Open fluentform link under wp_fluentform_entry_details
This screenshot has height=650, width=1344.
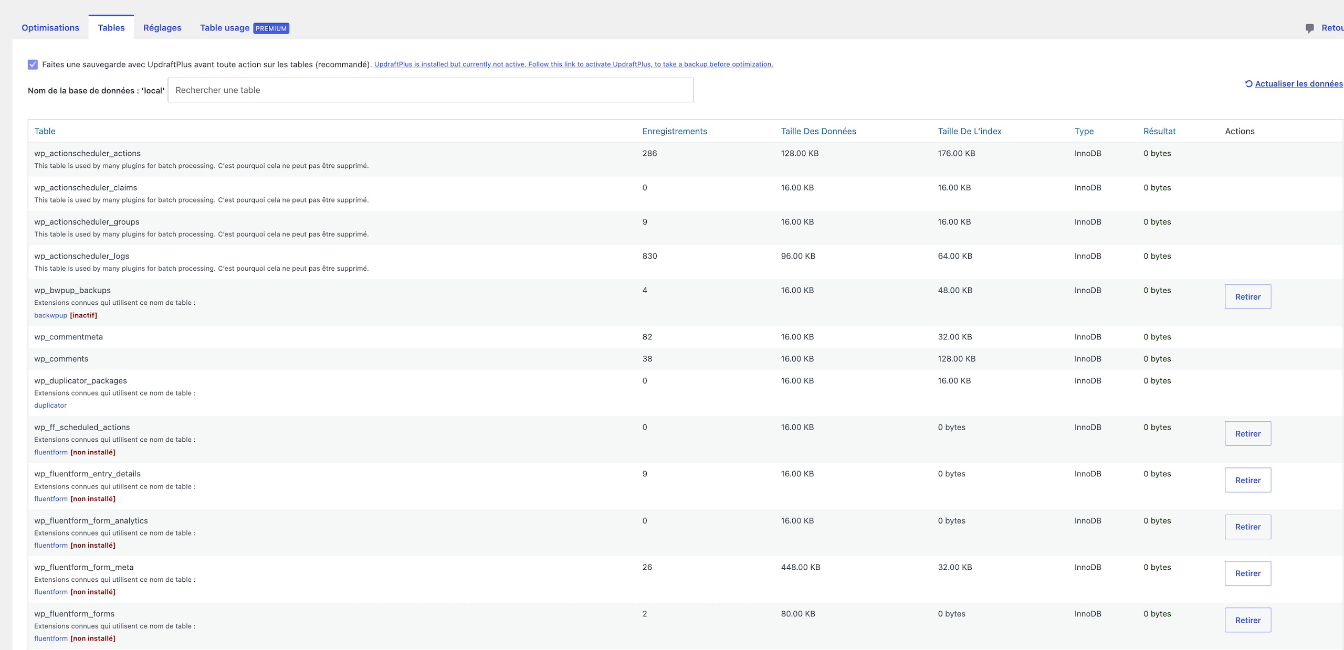(51, 499)
